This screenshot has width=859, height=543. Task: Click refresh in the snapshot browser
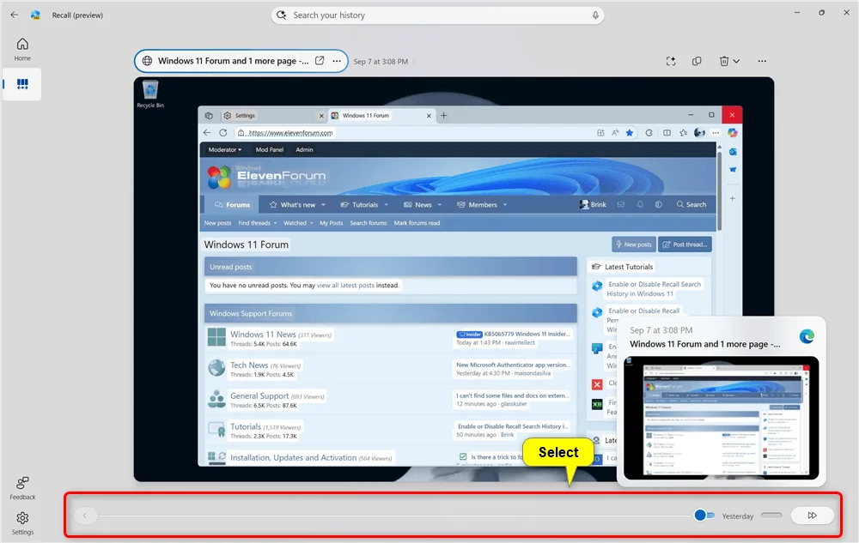click(x=223, y=133)
